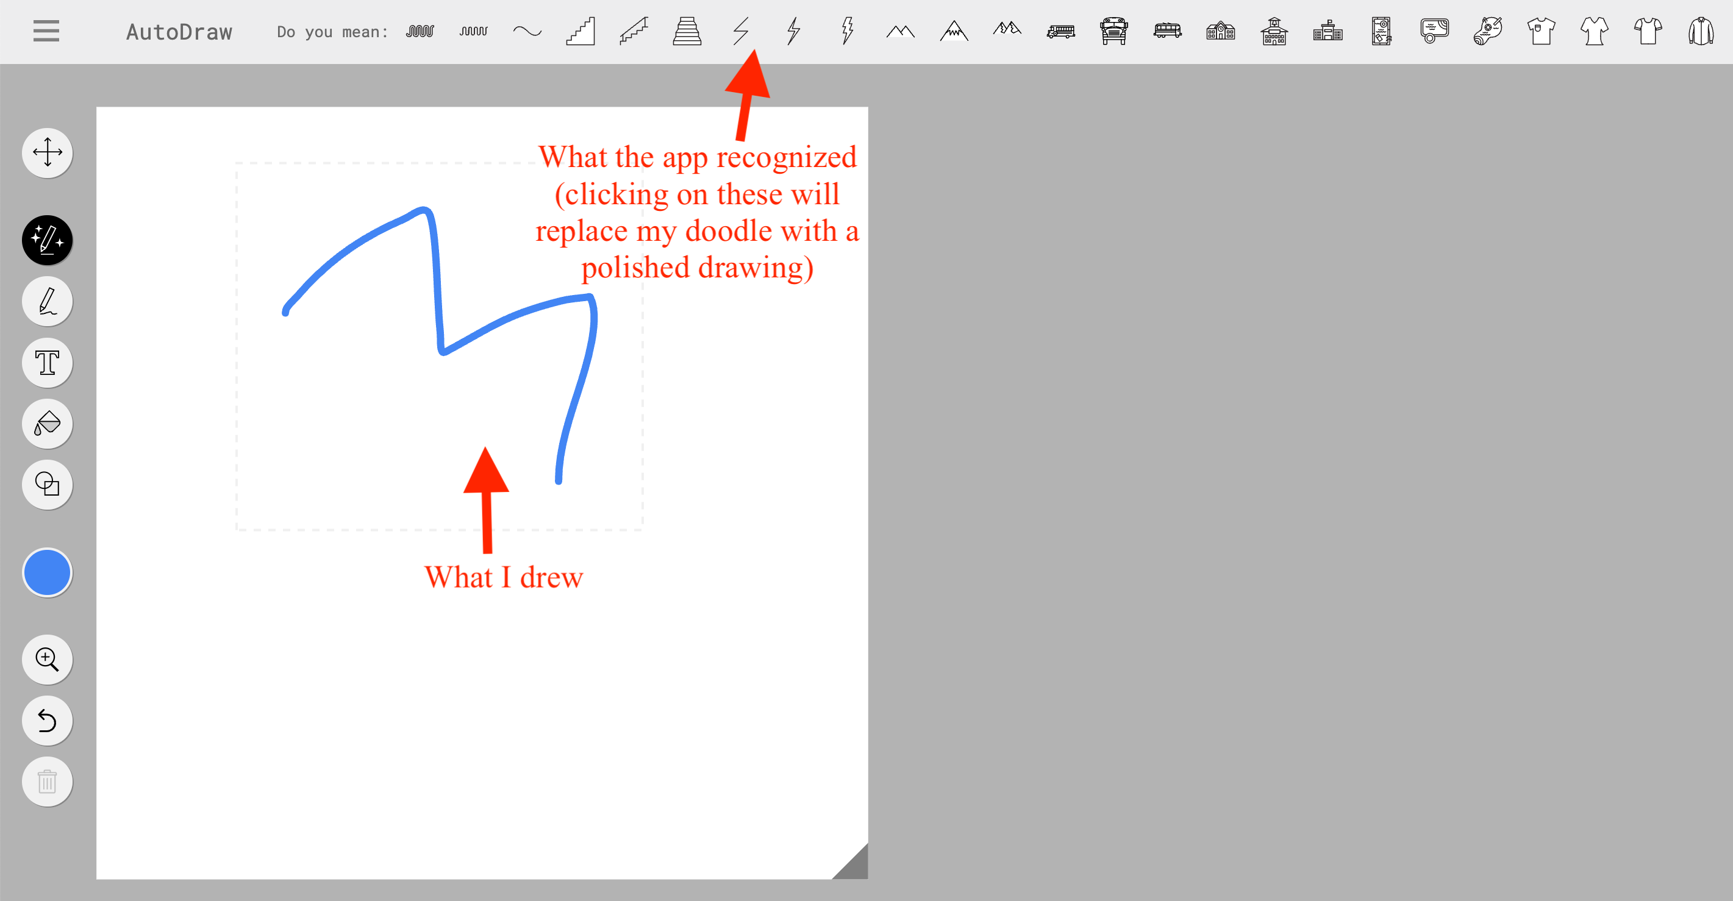
Task: Choose the rounded pool with hot tub suggestion
Action: coord(1434,31)
